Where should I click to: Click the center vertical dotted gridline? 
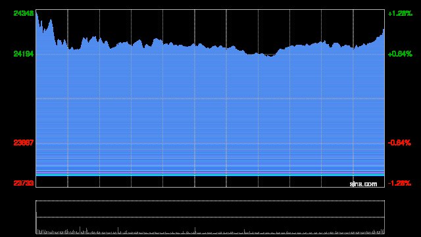click(195, 98)
